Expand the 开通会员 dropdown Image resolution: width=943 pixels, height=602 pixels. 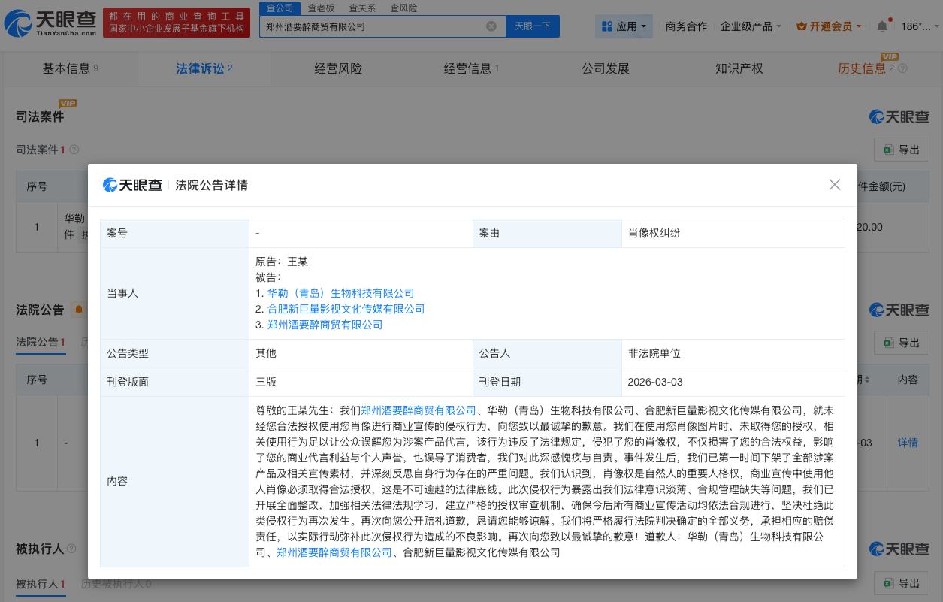[x=827, y=26]
